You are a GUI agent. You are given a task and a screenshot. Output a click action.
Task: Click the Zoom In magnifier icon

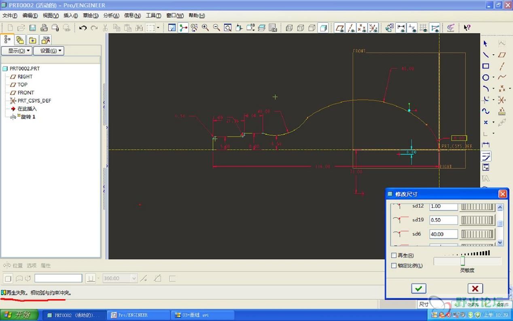click(x=205, y=28)
